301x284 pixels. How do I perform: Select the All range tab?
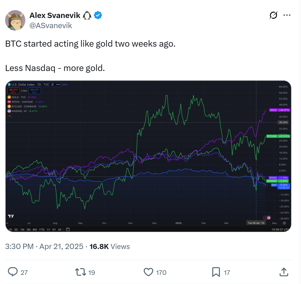59,229
